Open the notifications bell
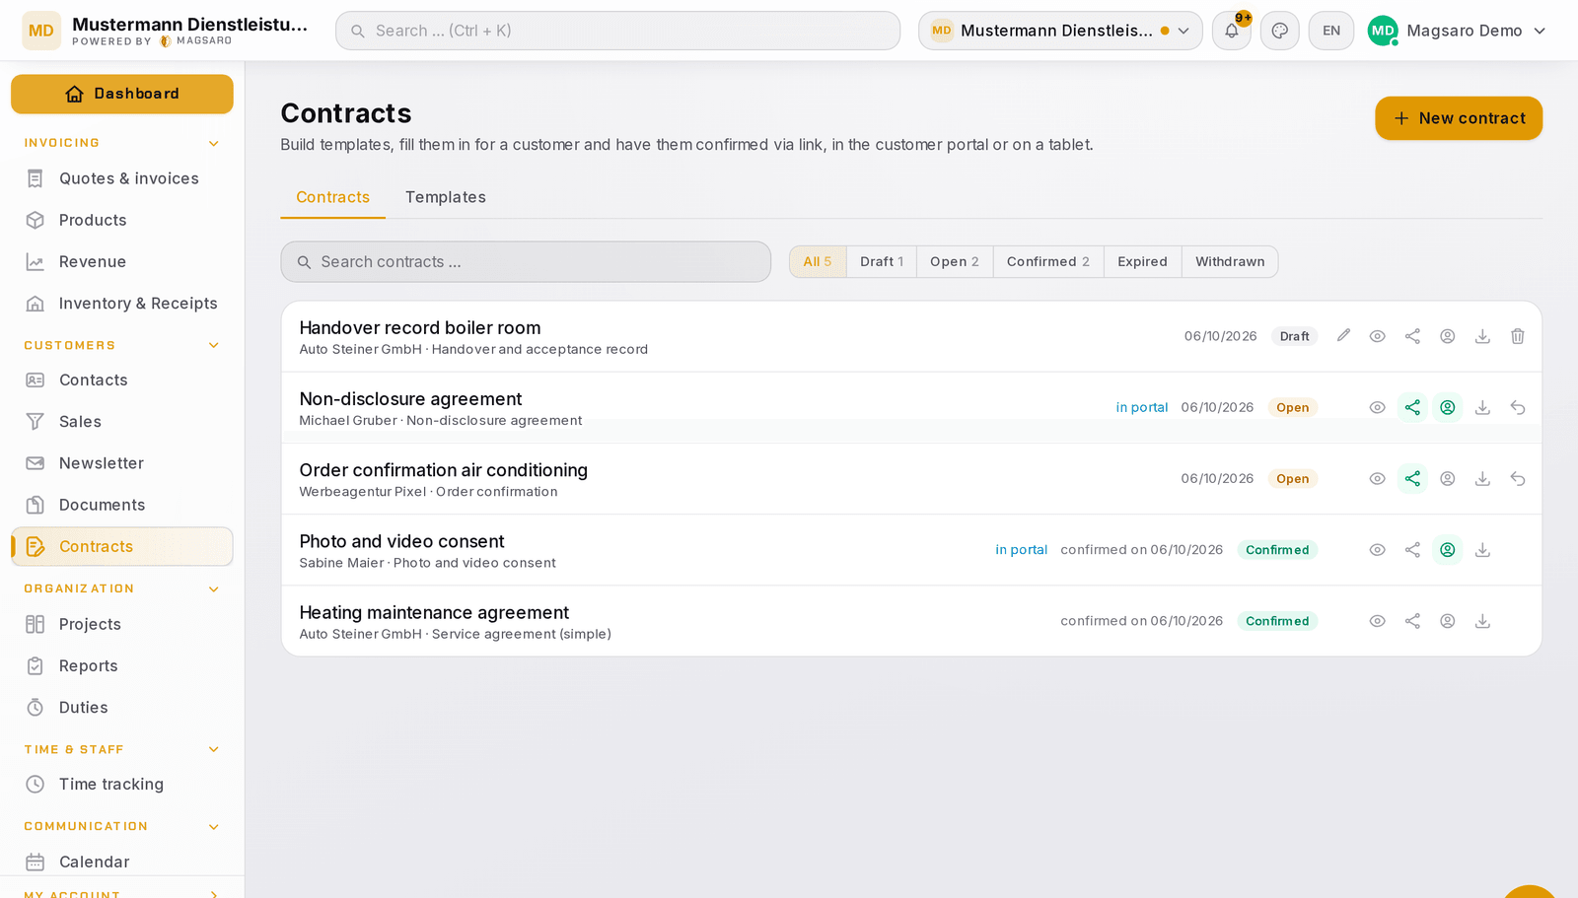1578x898 pixels. pos(1232,31)
